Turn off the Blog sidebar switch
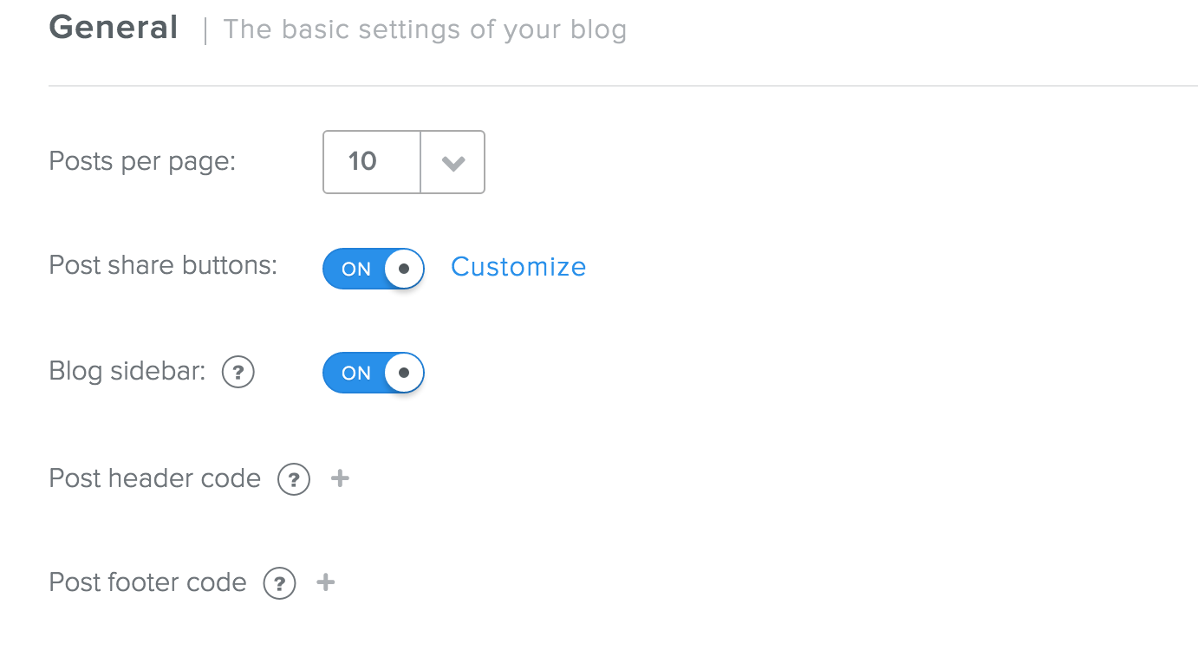 point(374,373)
